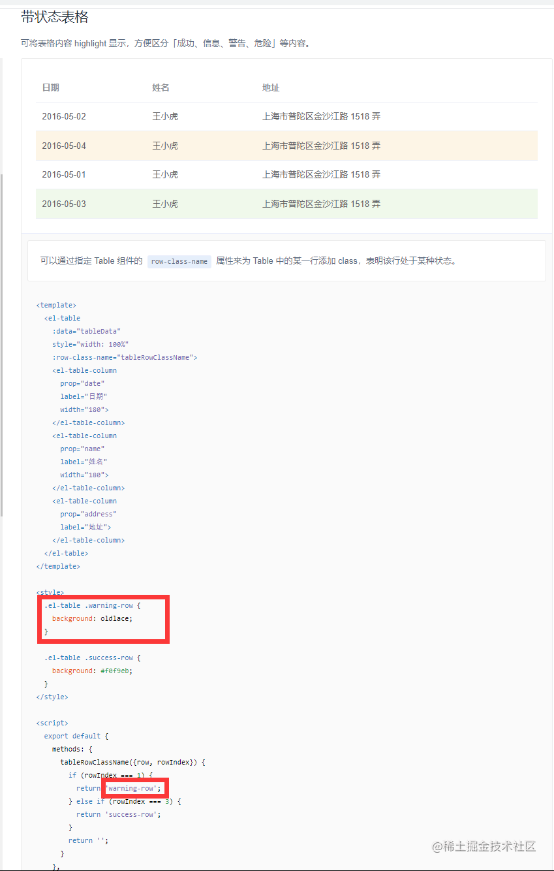The image size is (554, 871).
Task: Select the date cell 2016-05-03
Action: (64, 204)
